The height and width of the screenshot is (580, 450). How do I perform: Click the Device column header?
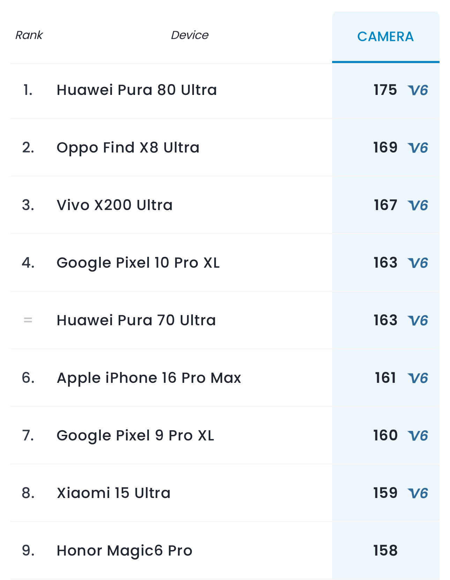(x=189, y=35)
